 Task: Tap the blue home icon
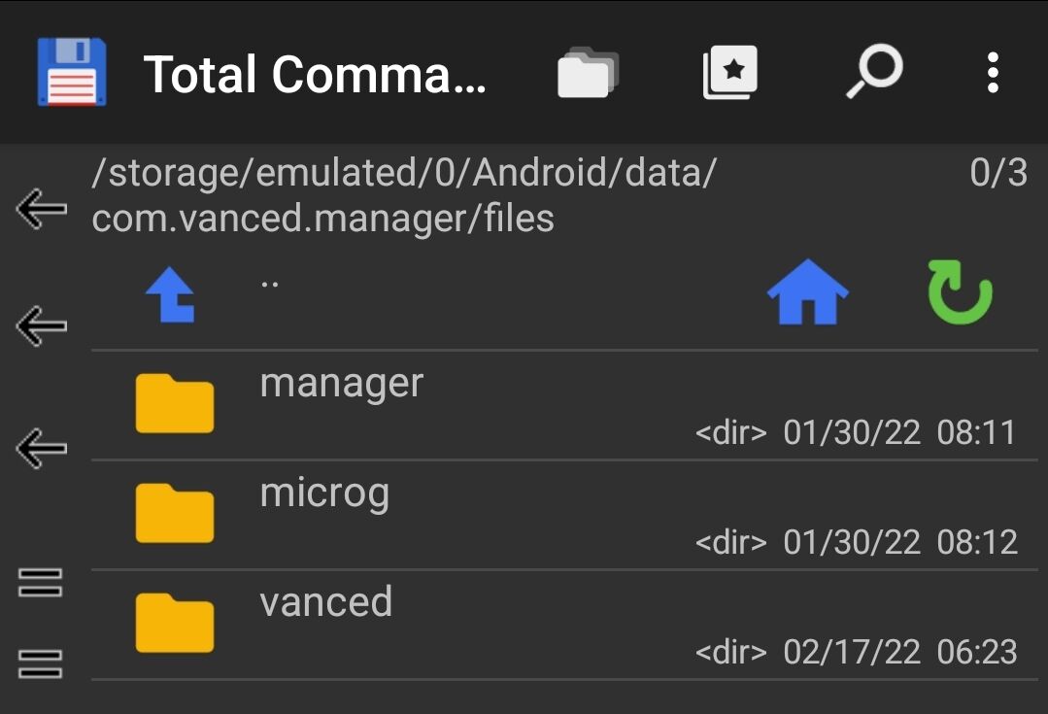tap(807, 291)
